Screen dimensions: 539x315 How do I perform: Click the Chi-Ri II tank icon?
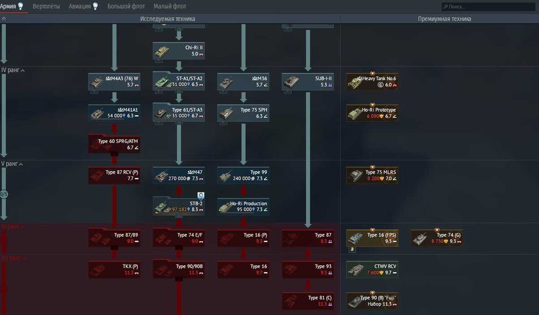(x=162, y=51)
